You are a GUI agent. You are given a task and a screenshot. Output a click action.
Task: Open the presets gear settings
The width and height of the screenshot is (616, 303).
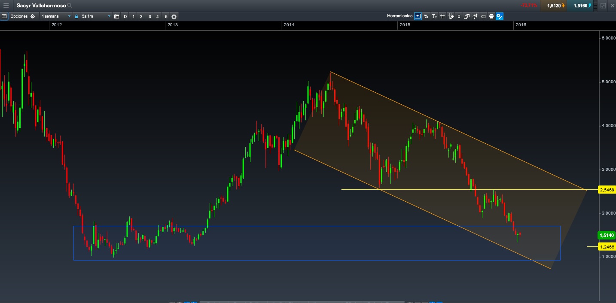click(174, 16)
